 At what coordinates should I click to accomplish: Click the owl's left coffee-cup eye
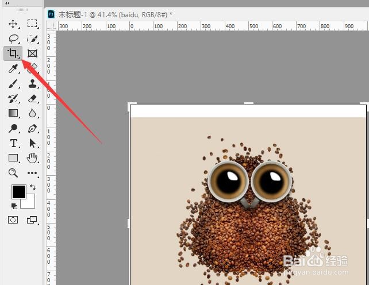click(228, 182)
